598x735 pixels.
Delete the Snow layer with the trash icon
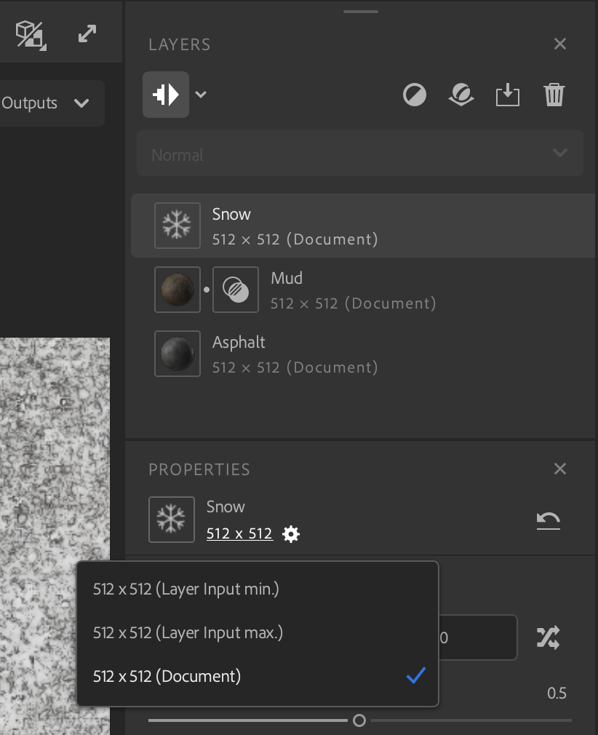pos(554,95)
